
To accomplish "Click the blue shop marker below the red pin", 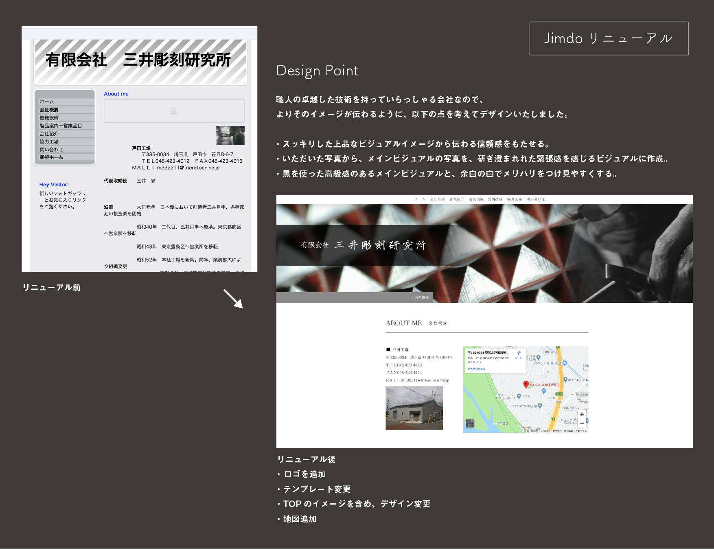I will tap(543, 391).
